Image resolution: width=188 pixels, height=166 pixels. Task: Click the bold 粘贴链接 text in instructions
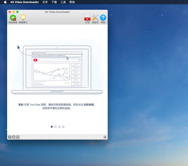point(89,105)
